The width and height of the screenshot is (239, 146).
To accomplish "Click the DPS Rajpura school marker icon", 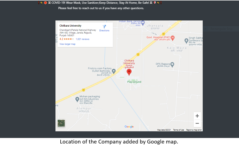I will (172, 65).
